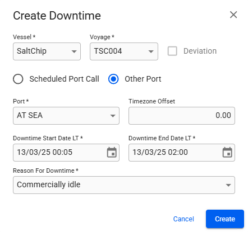This screenshot has height=232, width=248.
Task: Select the Scheduled Port Call radio button
Action: coord(18,79)
